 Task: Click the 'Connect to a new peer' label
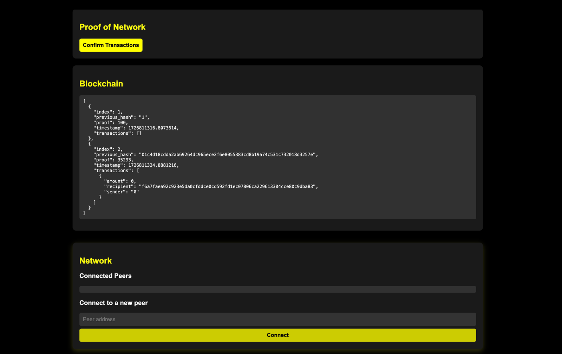pos(113,303)
